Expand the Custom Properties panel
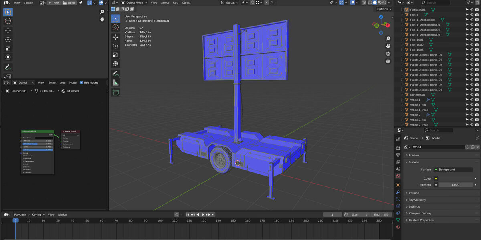 tap(421, 220)
